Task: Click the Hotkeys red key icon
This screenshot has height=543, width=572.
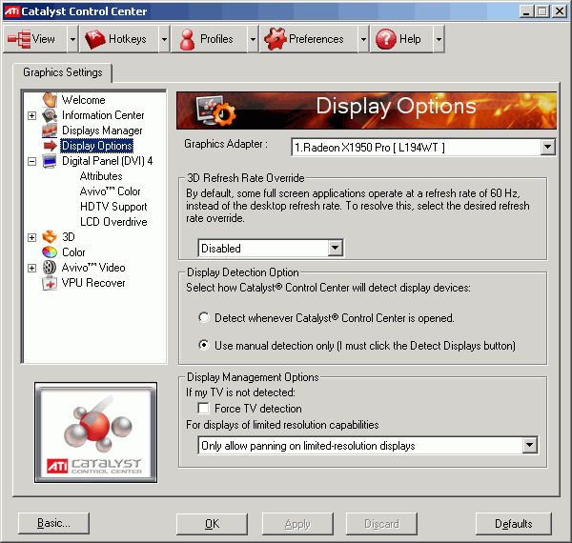Action: 94,39
